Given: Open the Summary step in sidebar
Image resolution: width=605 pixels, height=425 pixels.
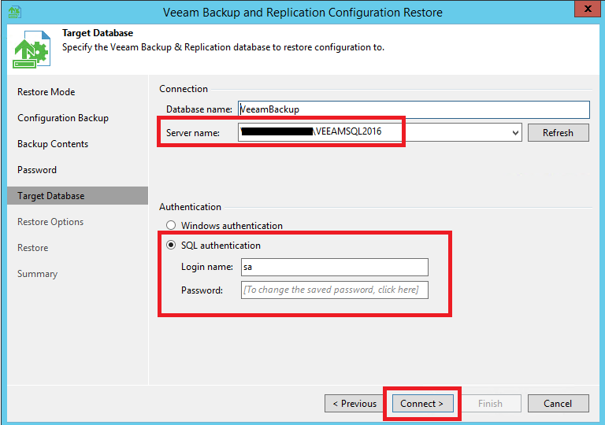Looking at the screenshot, I should click(x=37, y=274).
